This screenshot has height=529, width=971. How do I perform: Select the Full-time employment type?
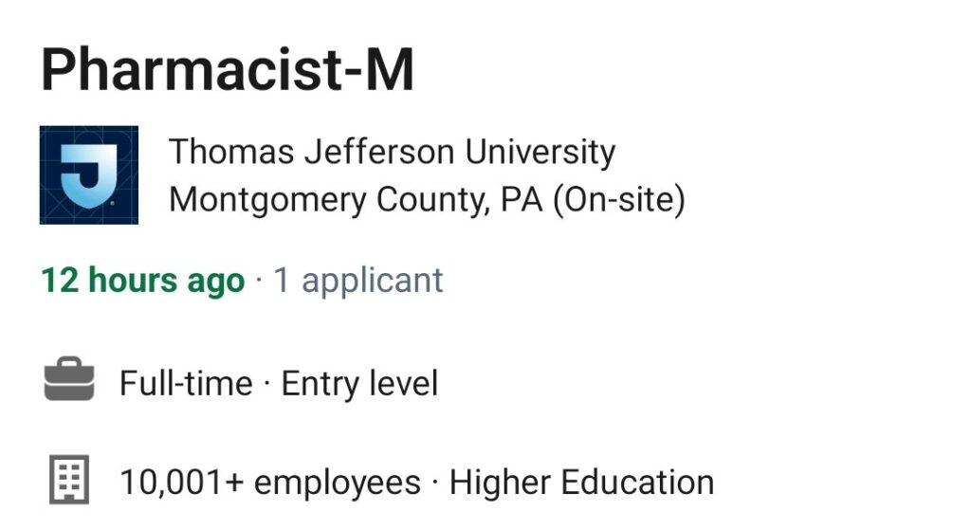[x=187, y=383]
